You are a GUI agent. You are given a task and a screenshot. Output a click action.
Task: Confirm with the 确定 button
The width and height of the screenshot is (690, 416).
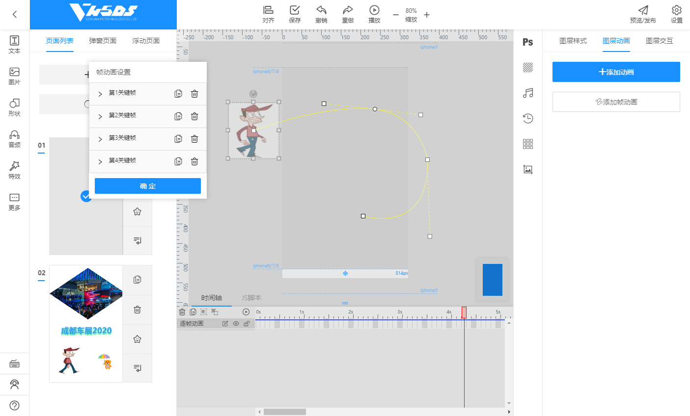[x=148, y=186]
